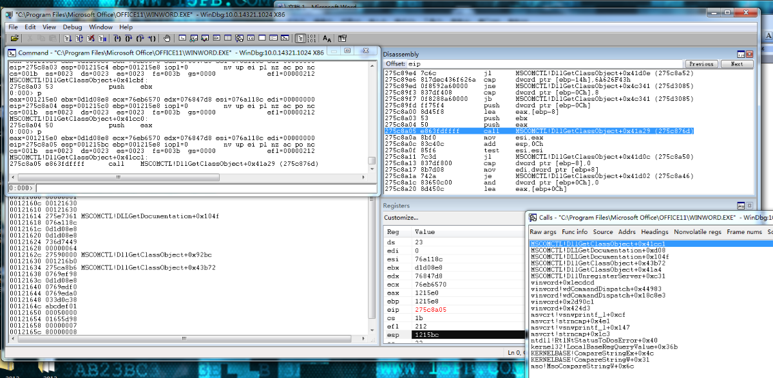Open the File menu

(x=13, y=27)
